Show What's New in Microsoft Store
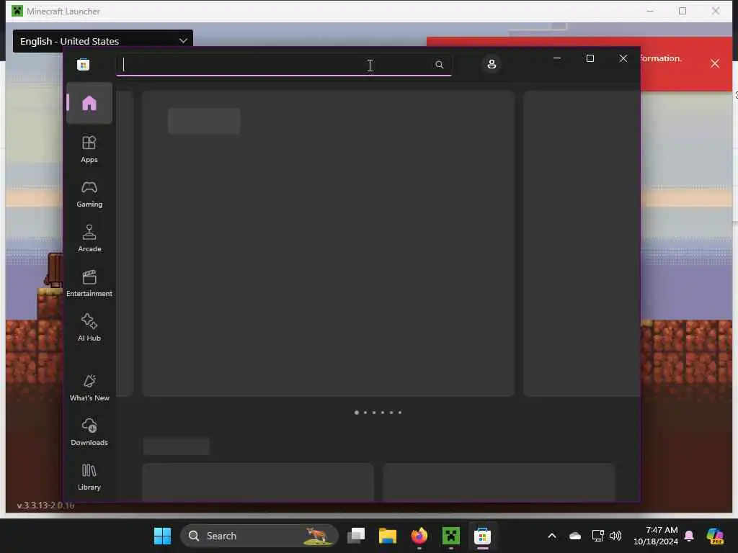 pyautogui.click(x=89, y=387)
